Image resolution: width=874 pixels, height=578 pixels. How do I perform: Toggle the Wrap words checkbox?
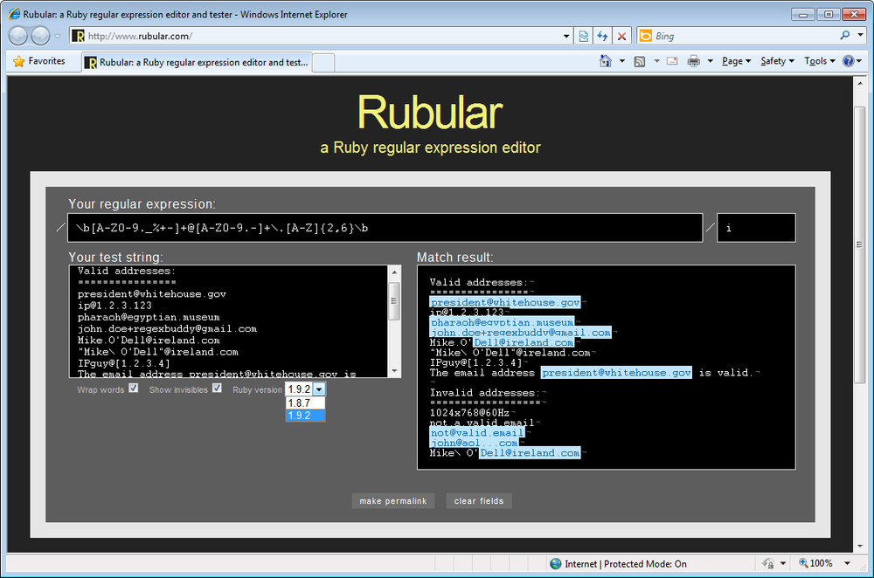click(134, 389)
